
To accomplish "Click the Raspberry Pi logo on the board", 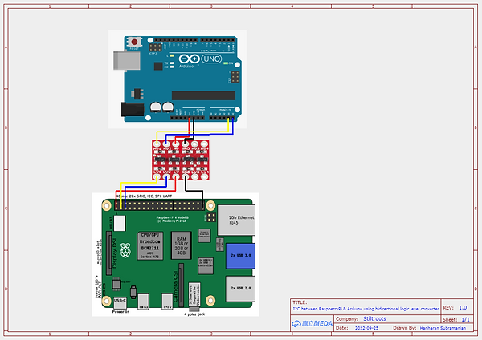I will [125, 250].
